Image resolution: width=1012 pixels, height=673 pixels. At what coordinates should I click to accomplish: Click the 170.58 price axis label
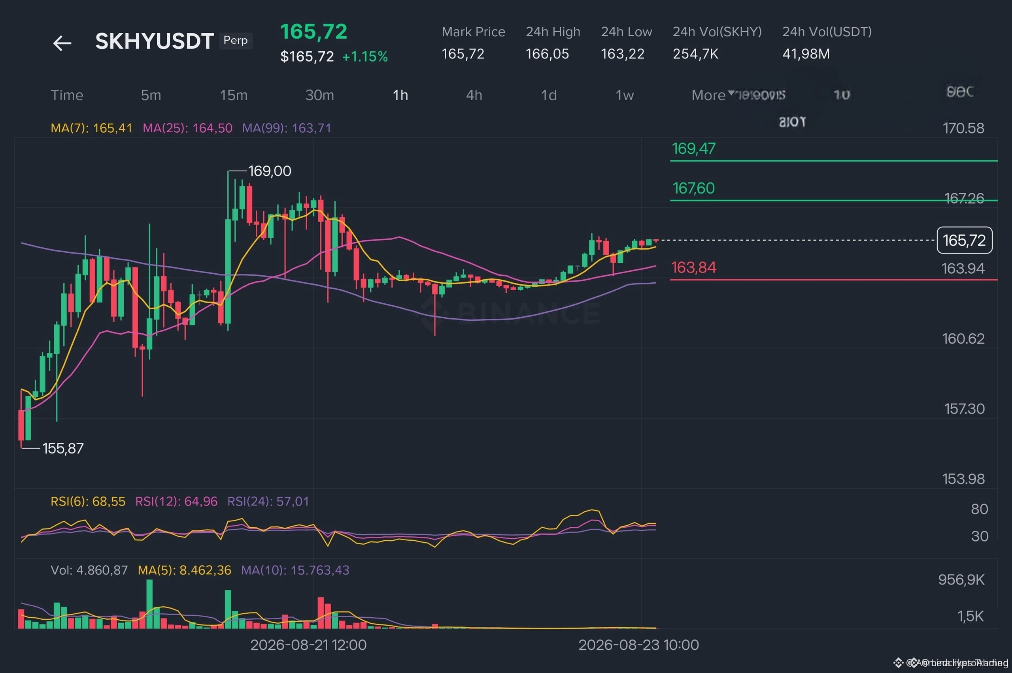pyautogui.click(x=963, y=128)
